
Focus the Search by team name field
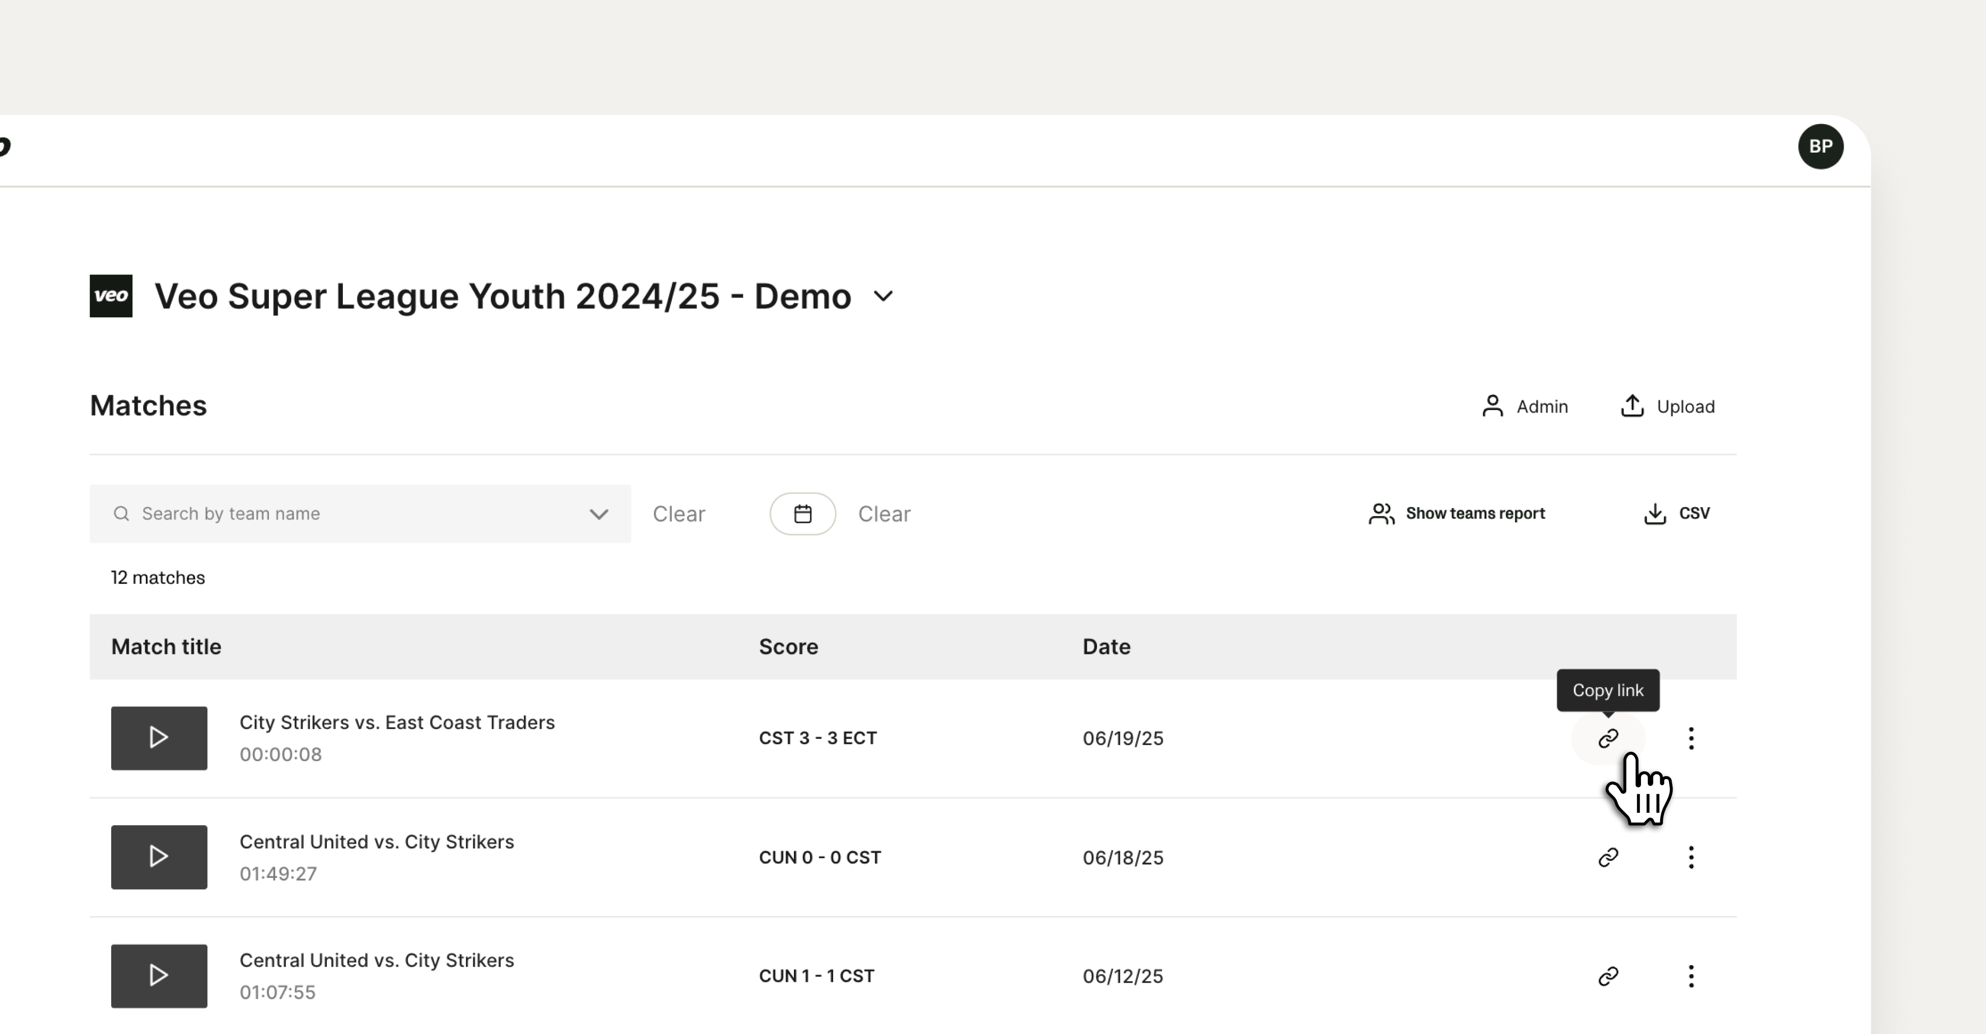360,514
